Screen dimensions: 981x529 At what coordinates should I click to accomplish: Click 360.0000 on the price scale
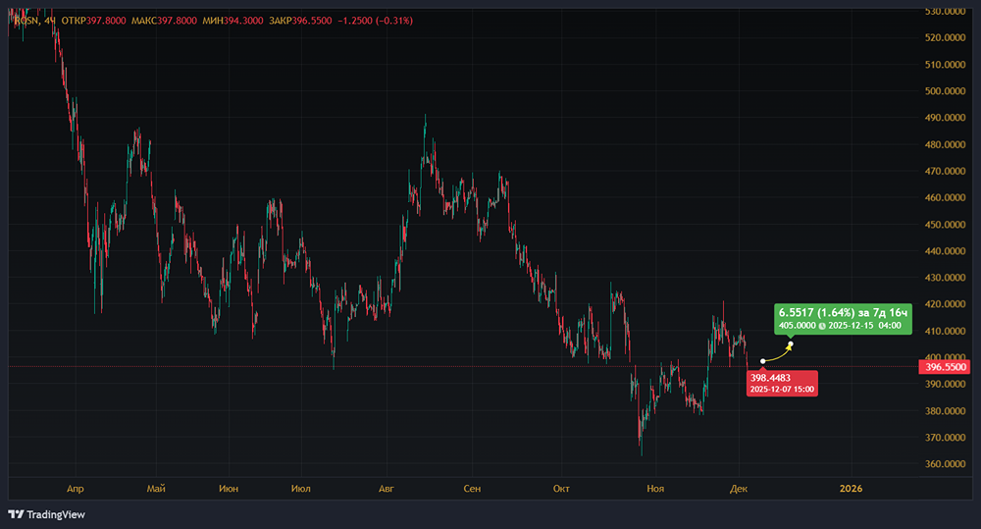945,464
